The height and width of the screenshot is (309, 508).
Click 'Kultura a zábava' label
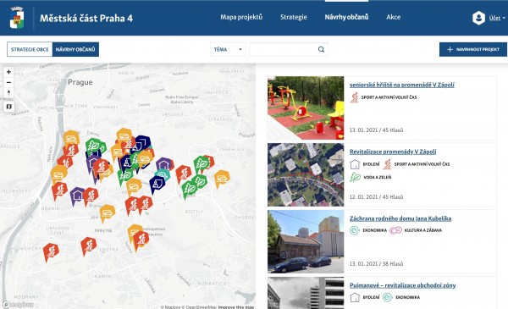click(x=423, y=230)
